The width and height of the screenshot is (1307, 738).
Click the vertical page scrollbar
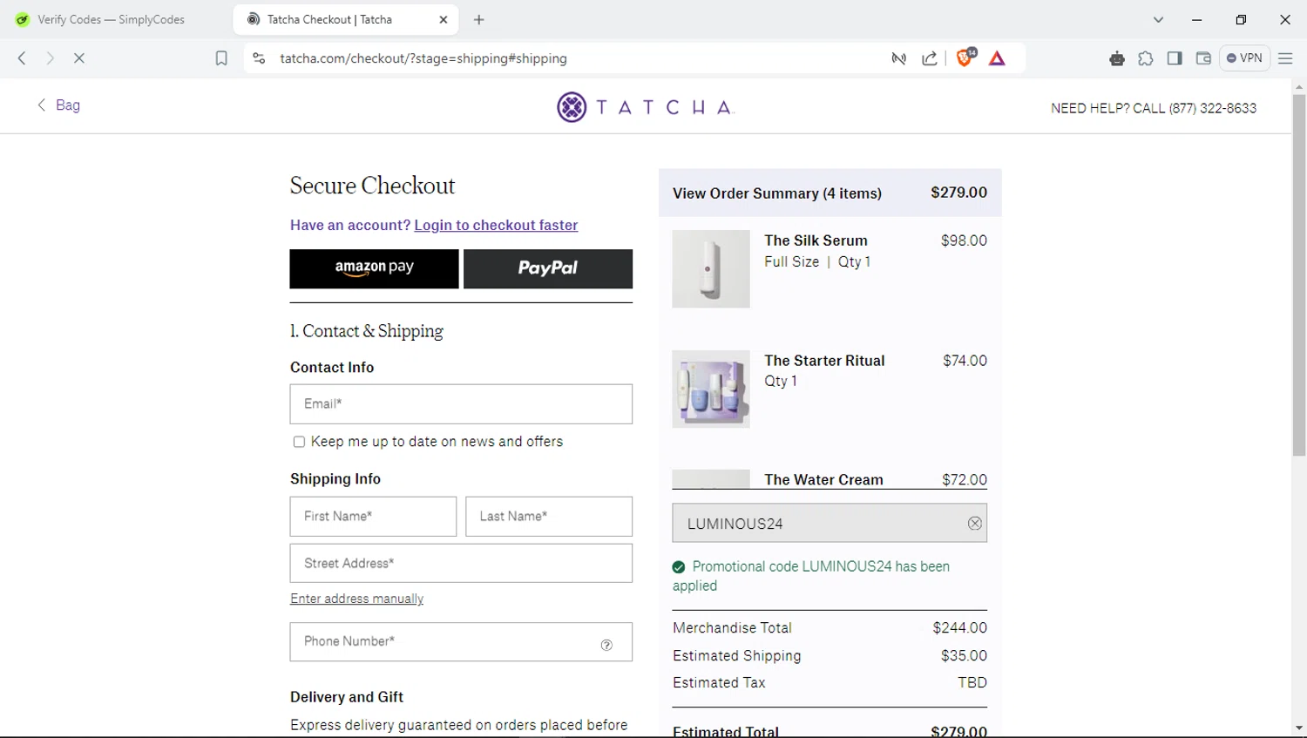click(x=1299, y=274)
